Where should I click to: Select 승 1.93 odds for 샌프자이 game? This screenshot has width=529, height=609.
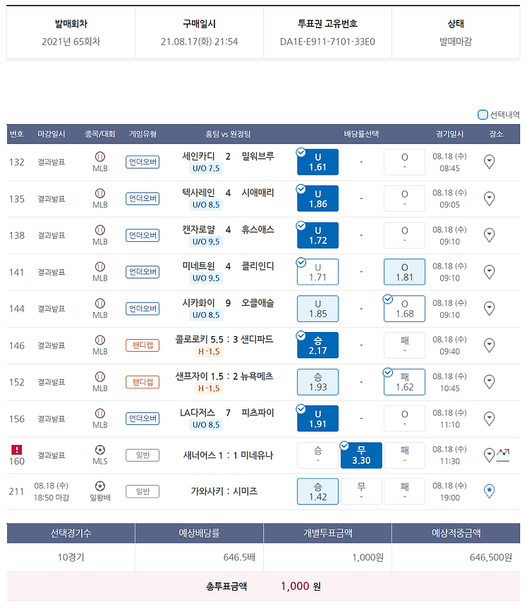(x=317, y=382)
